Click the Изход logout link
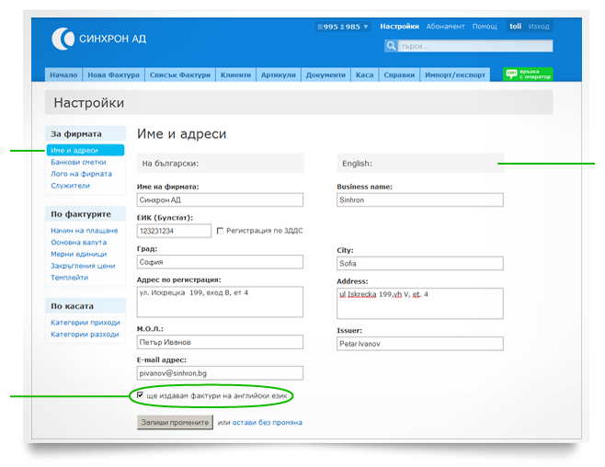605x467 pixels. (540, 27)
